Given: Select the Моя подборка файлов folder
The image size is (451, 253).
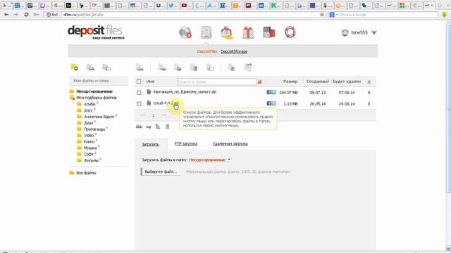Looking at the screenshot, I should coord(97,98).
